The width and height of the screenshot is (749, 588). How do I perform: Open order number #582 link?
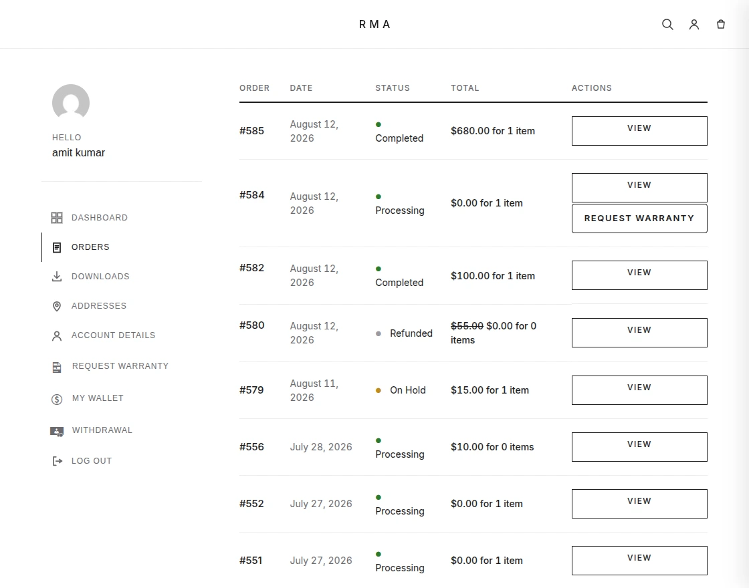(251, 268)
